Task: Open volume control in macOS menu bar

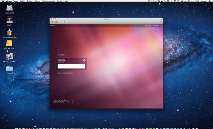Action: point(182,1)
